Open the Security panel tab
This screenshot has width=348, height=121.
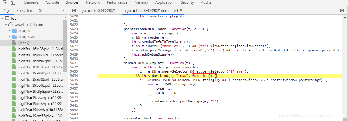187,3
